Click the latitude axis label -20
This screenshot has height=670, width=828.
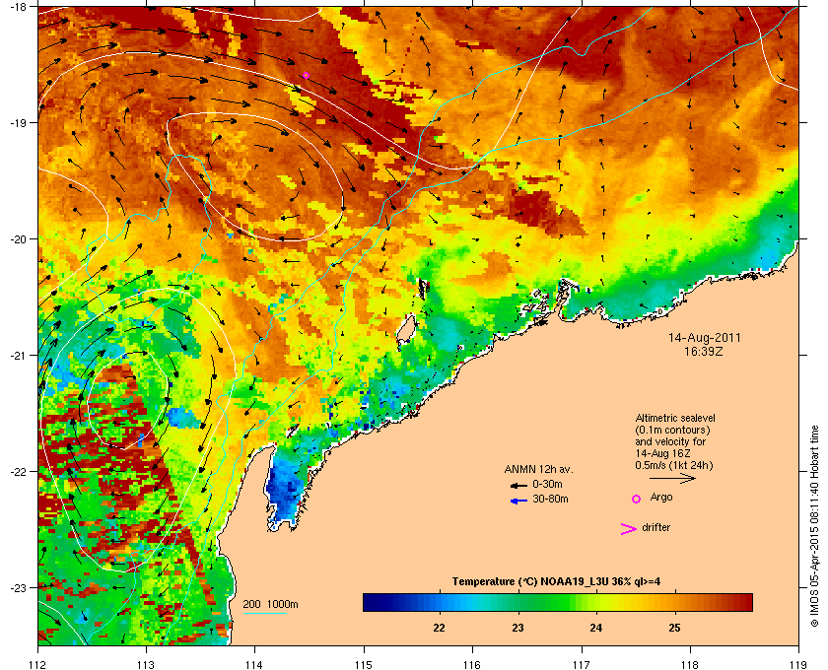point(18,239)
